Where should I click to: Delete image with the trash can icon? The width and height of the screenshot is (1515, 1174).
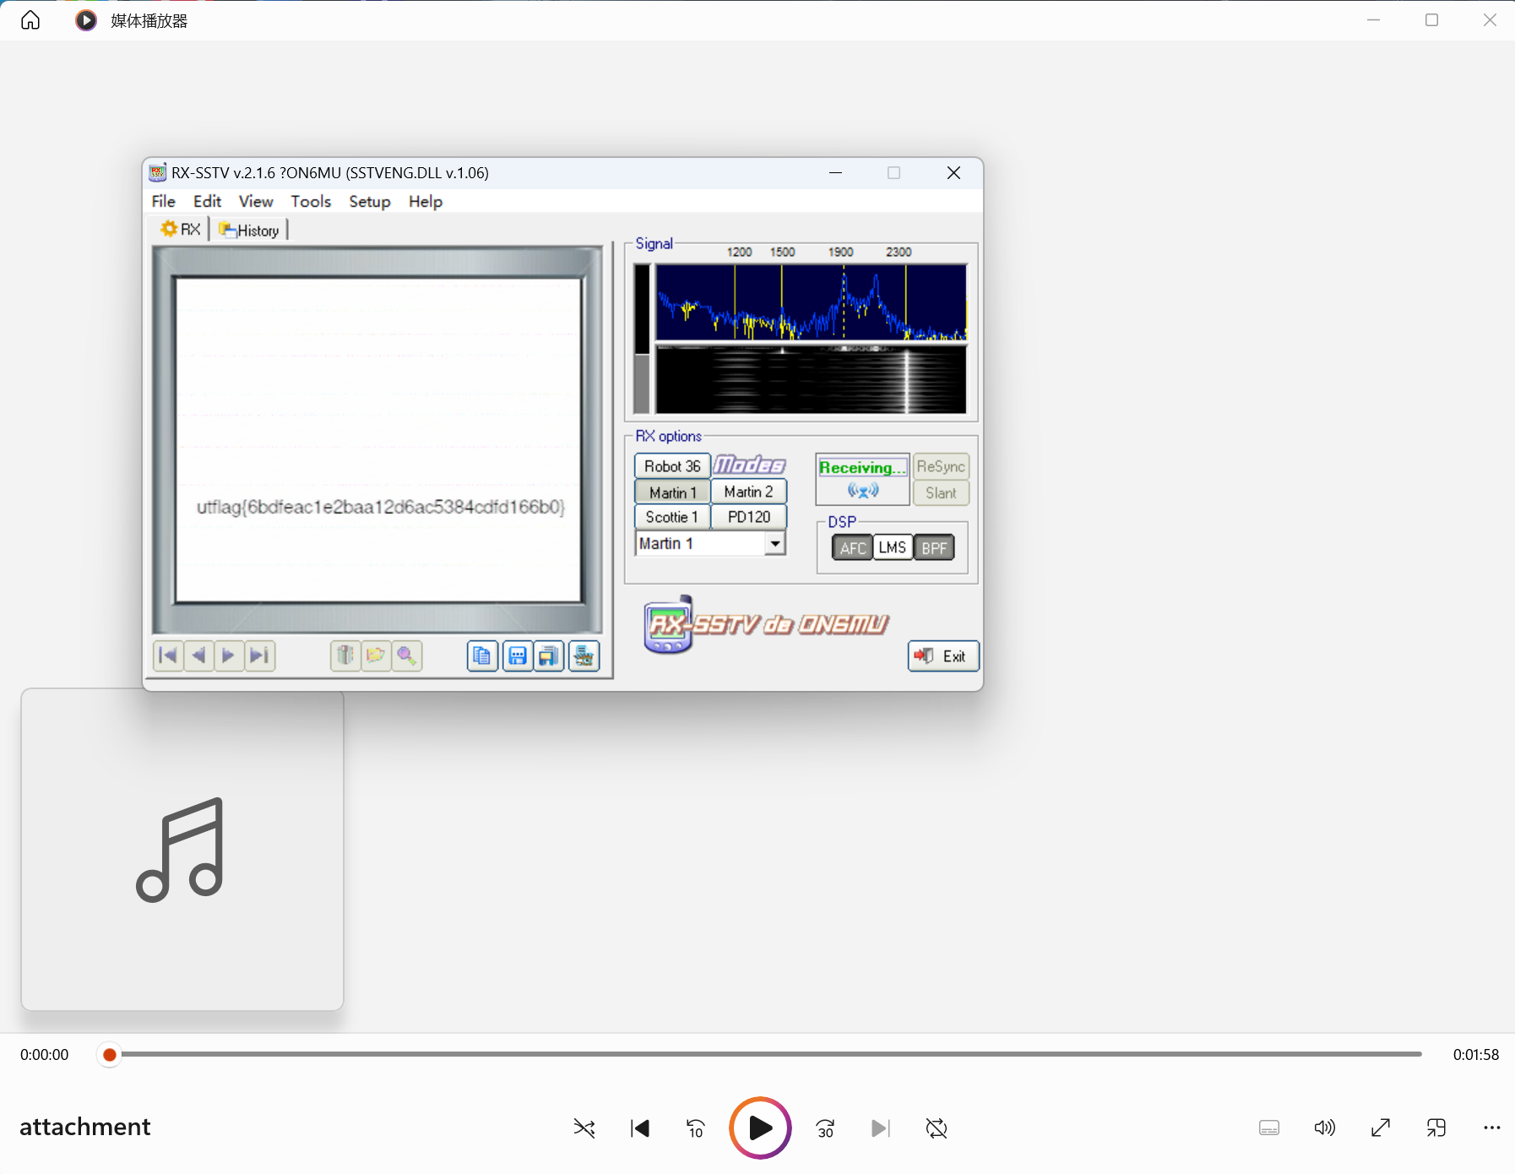coord(345,655)
